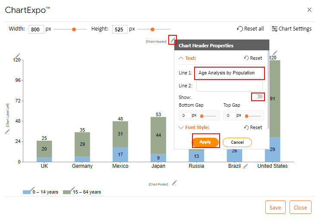The image size is (315, 222).
Task: Click the United States bar's segment labeled 91
Action: coord(274,99)
